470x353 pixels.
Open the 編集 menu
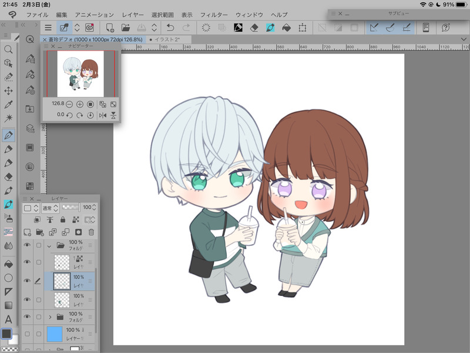click(x=62, y=15)
